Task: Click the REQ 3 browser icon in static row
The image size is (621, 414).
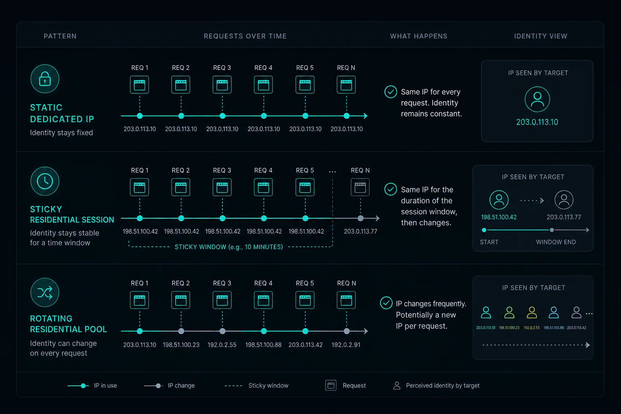Action: point(222,85)
